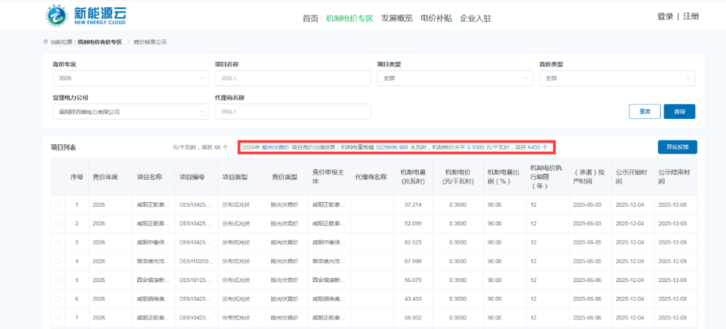Select radio button for row 4

tap(58, 261)
